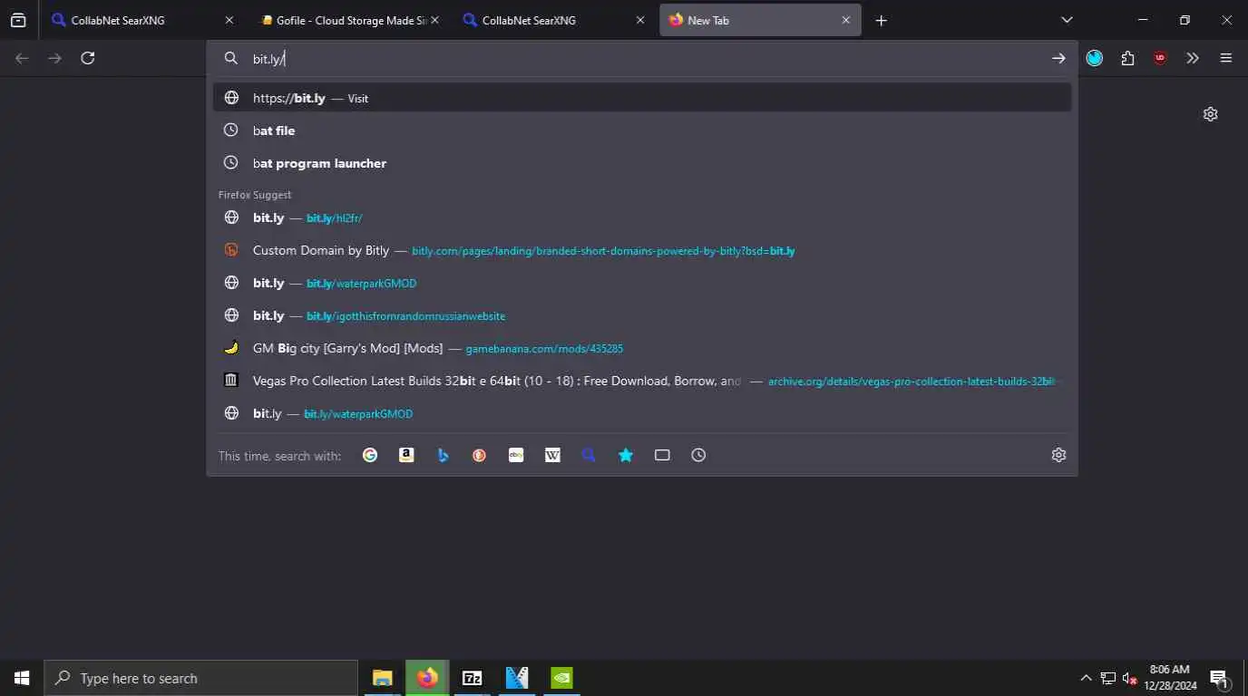1248x696 pixels.
Task: Choose the 'bat file' search history suggestion
Action: point(642,130)
